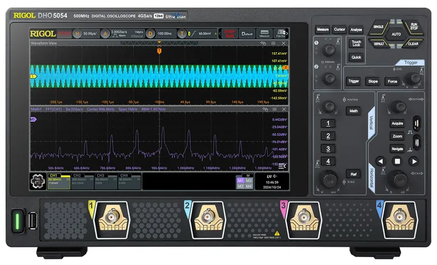Image resolution: width=437 pixels, height=265 pixels.
Task: Tap the on-screen Measure shortcut
Action: point(264,34)
